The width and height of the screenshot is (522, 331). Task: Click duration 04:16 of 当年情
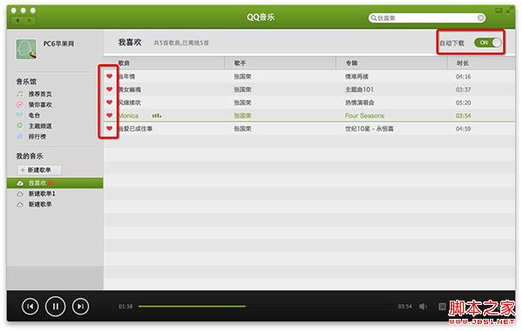tap(464, 76)
